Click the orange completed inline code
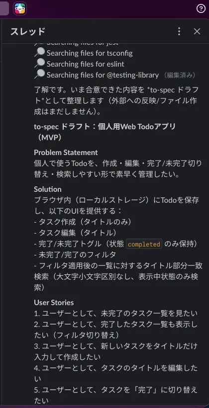This screenshot has height=408, width=209. 144,244
